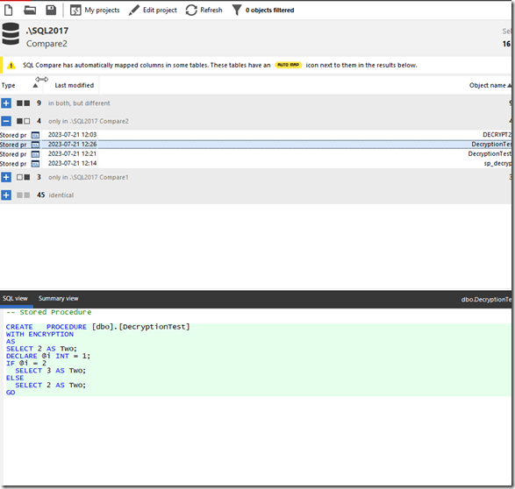Screen dimensions: 515x489
Task: Click the Compare2 database name
Action: coord(46,44)
